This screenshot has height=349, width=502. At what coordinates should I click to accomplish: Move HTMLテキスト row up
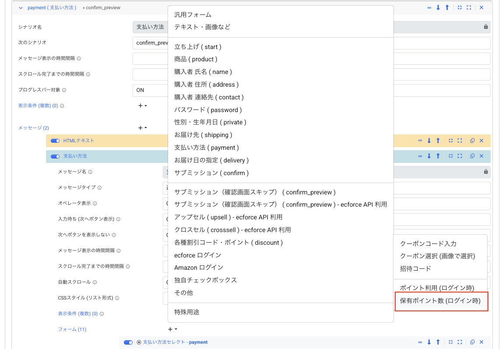438,141
